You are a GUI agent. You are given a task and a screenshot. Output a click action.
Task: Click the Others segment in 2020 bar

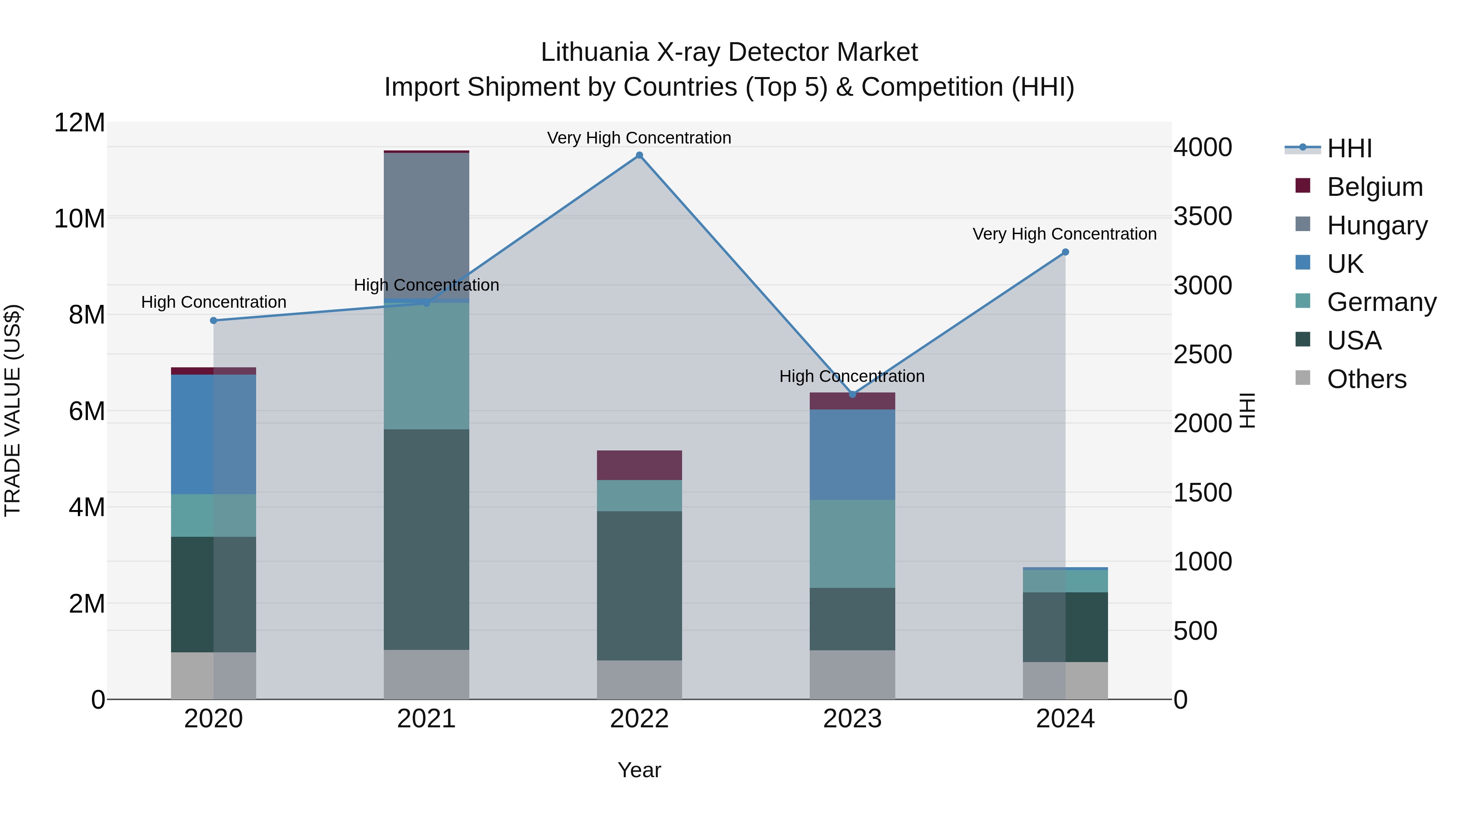tap(214, 676)
